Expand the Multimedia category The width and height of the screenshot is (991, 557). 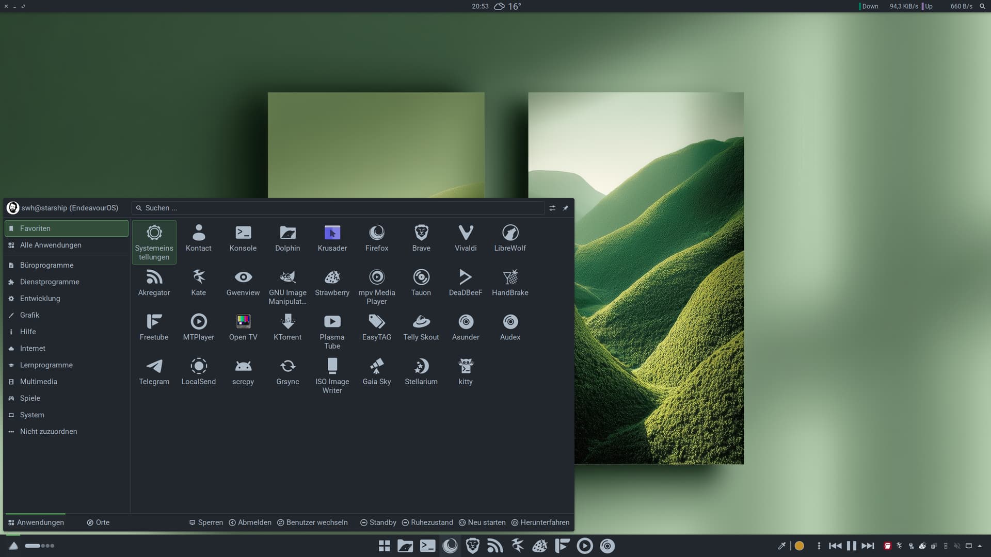(x=39, y=382)
